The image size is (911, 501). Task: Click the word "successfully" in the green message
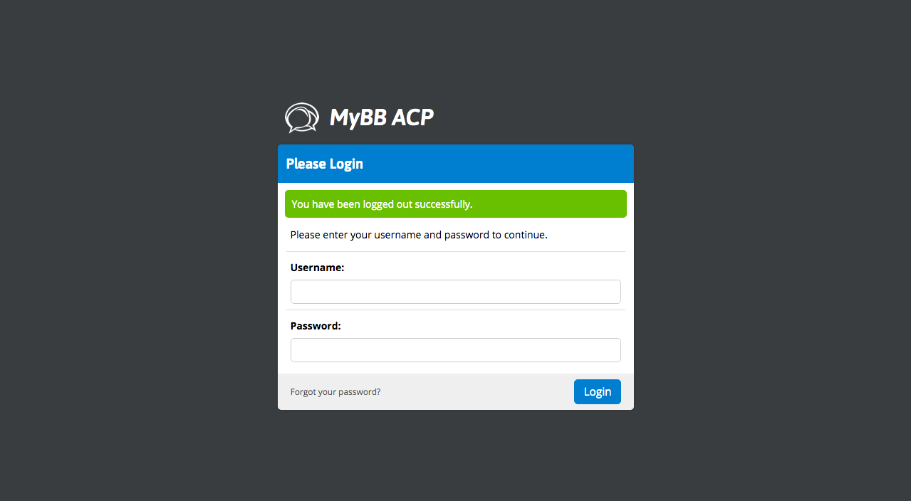point(443,204)
